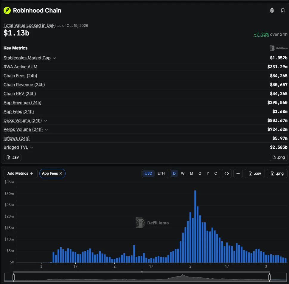Select monthly (M) chart interval
The height and width of the screenshot is (284, 289).
coord(192,173)
